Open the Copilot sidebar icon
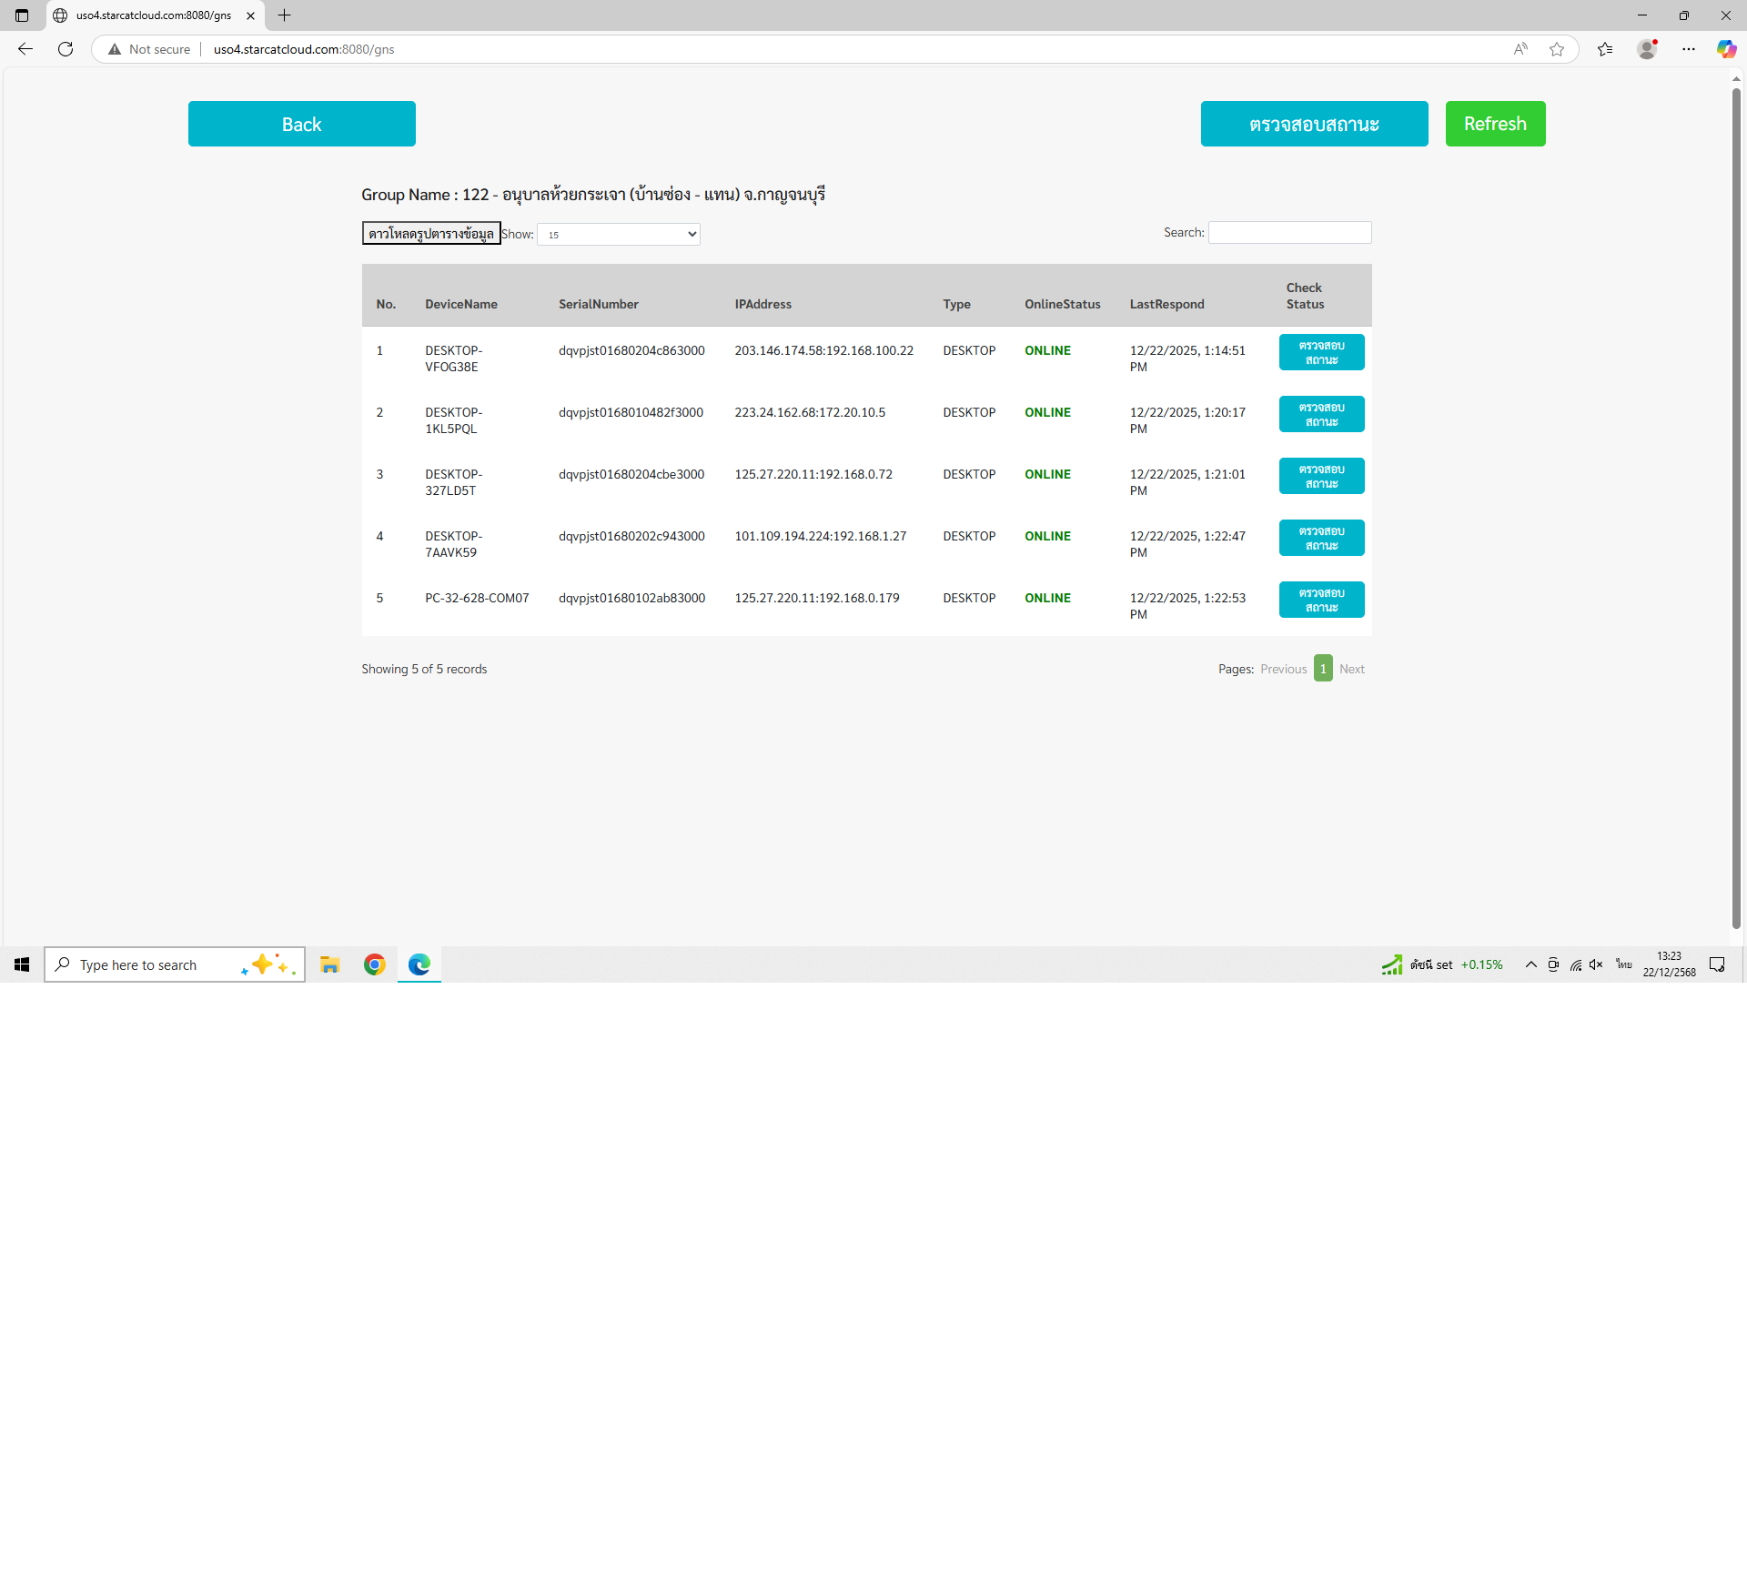The width and height of the screenshot is (1747, 1595). coord(1726,49)
